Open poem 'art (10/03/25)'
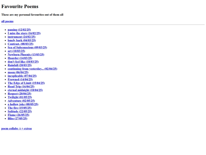The height and width of the screenshot is (155, 206). pos(16,51)
